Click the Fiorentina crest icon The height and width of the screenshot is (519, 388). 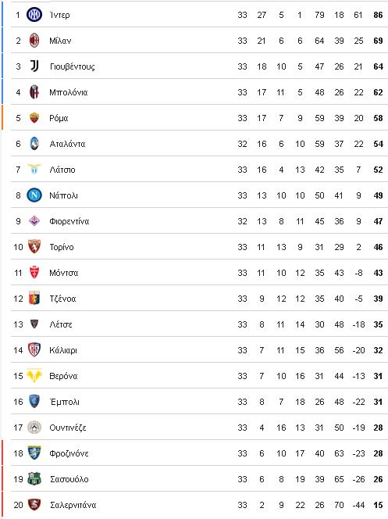[x=34, y=220]
